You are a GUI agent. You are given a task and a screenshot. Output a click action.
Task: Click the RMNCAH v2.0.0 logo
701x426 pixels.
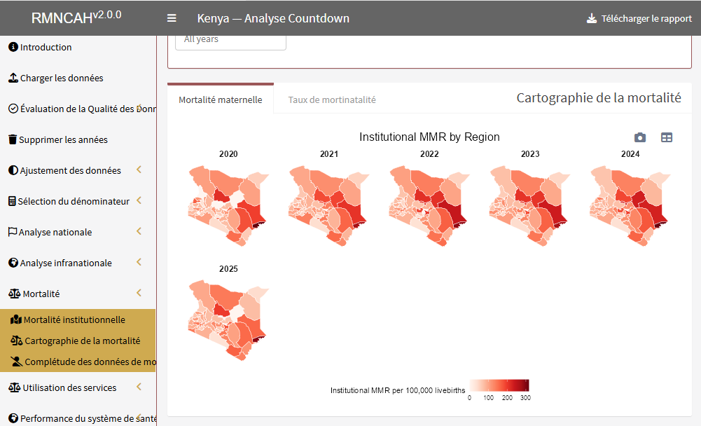76,18
